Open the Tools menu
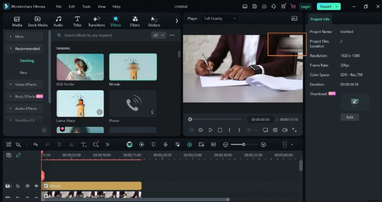This screenshot has width=382, height=202. [x=86, y=7]
